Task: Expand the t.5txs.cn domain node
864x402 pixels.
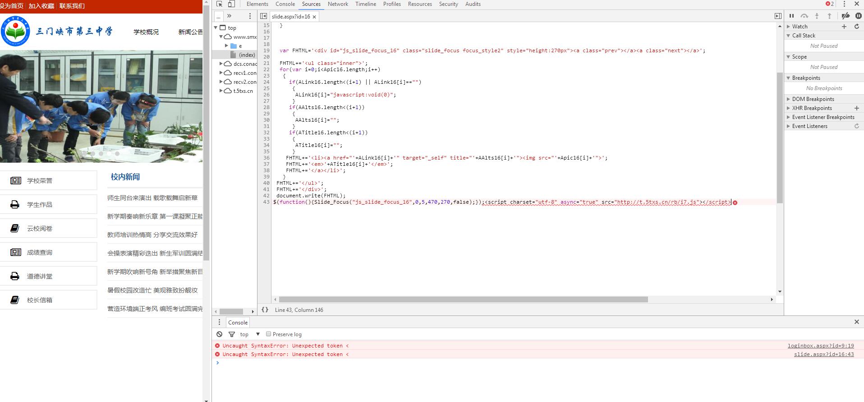Action: [221, 91]
